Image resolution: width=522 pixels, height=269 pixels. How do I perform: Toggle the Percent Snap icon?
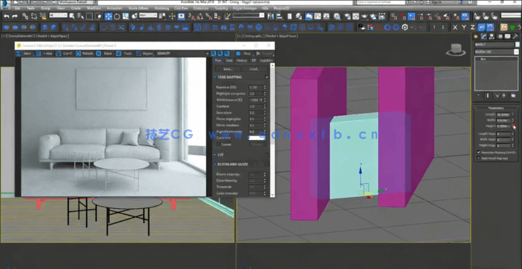click(208, 16)
